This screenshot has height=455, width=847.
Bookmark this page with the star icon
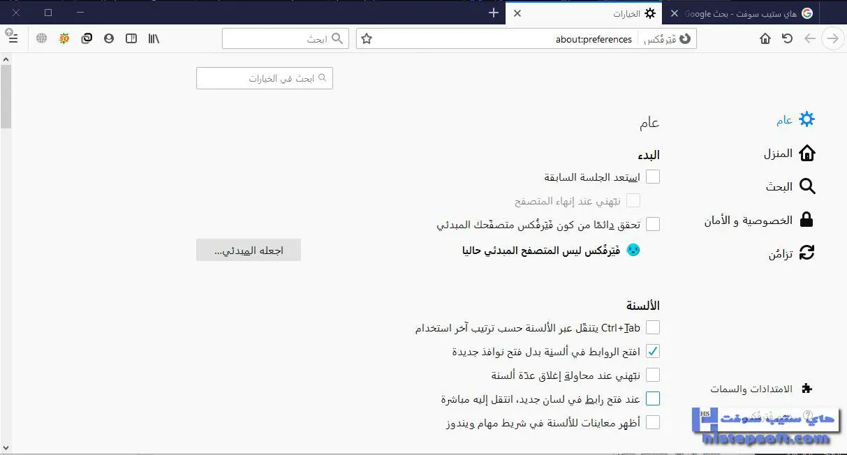[367, 39]
